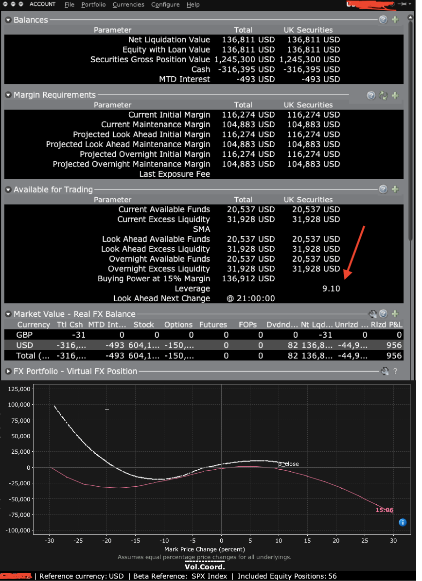The width and height of the screenshot is (422, 581).
Task: Open help for Available for Trading
Action: [x=383, y=189]
